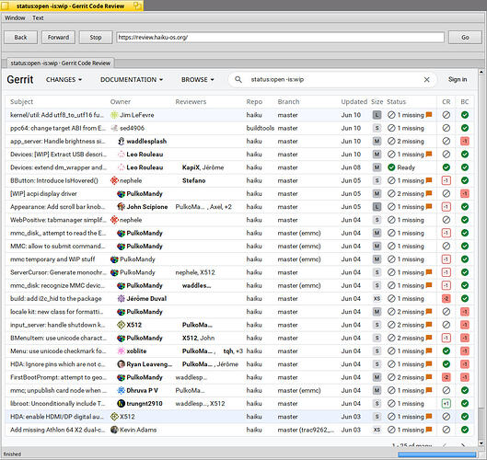Click the Sign in link
487x460 pixels.
click(458, 79)
